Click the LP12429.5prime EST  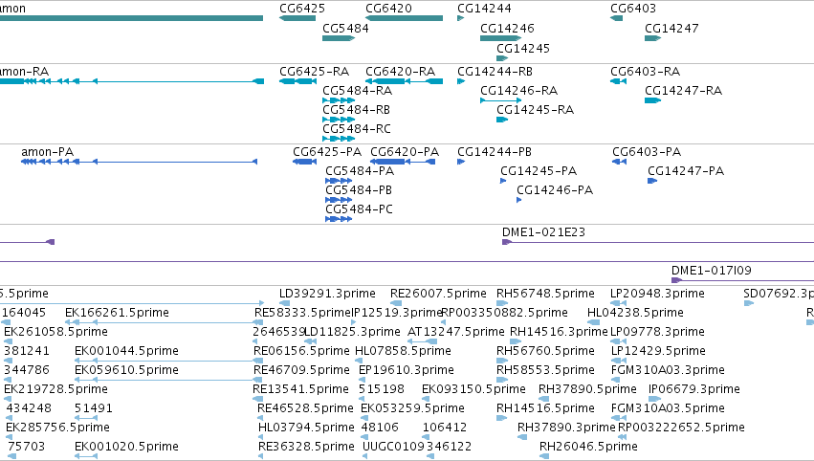pos(618,361)
